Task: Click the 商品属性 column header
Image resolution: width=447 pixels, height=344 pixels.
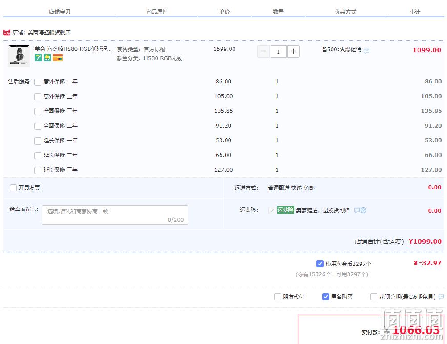Action: coord(157,12)
